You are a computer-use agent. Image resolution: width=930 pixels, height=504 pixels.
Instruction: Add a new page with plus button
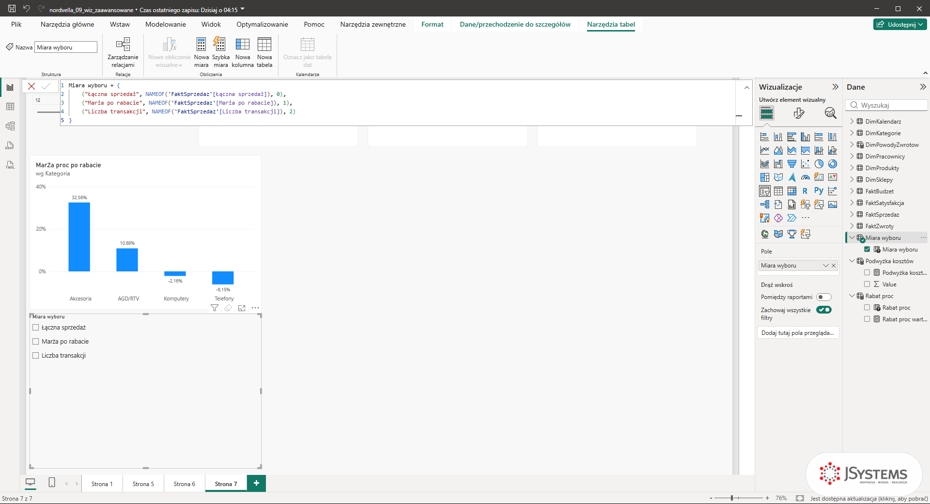tap(256, 483)
